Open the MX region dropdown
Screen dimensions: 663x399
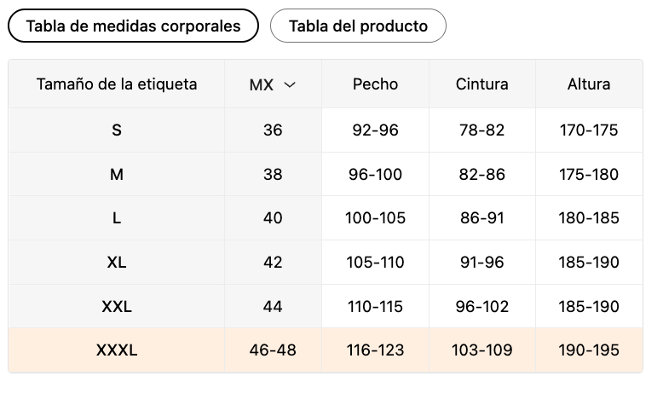click(272, 84)
